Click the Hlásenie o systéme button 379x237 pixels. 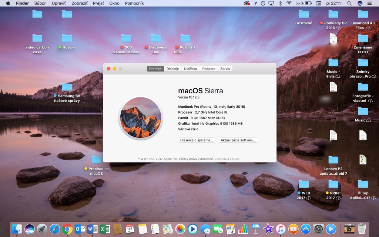pyautogui.click(x=197, y=140)
